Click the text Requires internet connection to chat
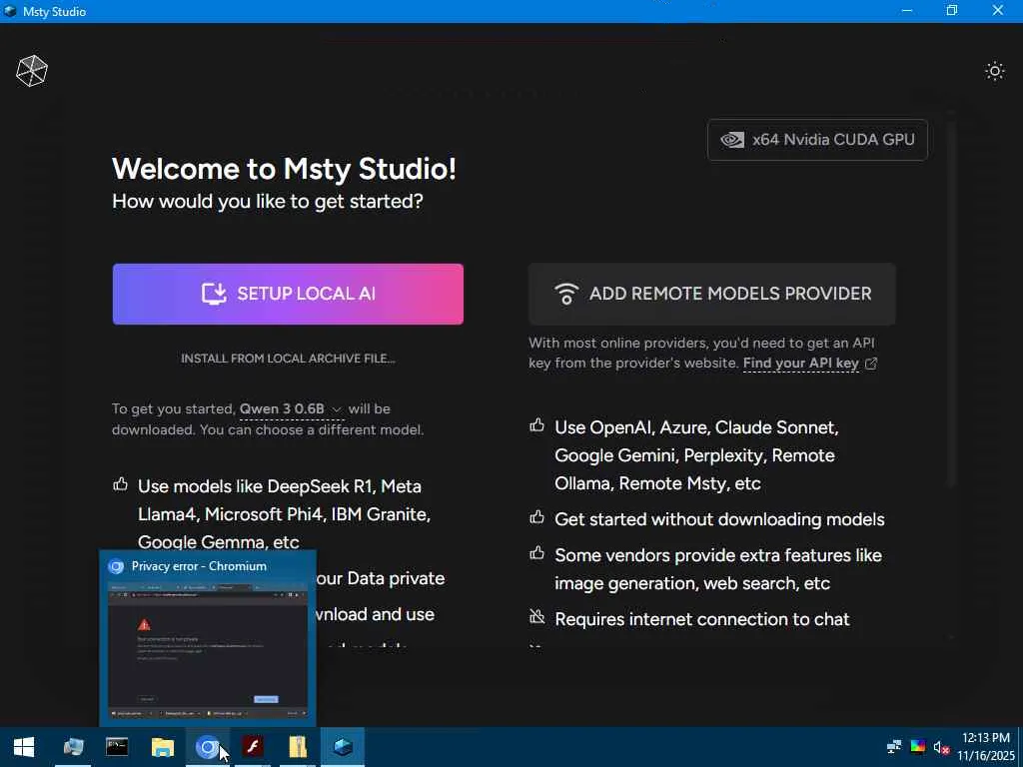Image resolution: width=1023 pixels, height=767 pixels. coord(702,619)
